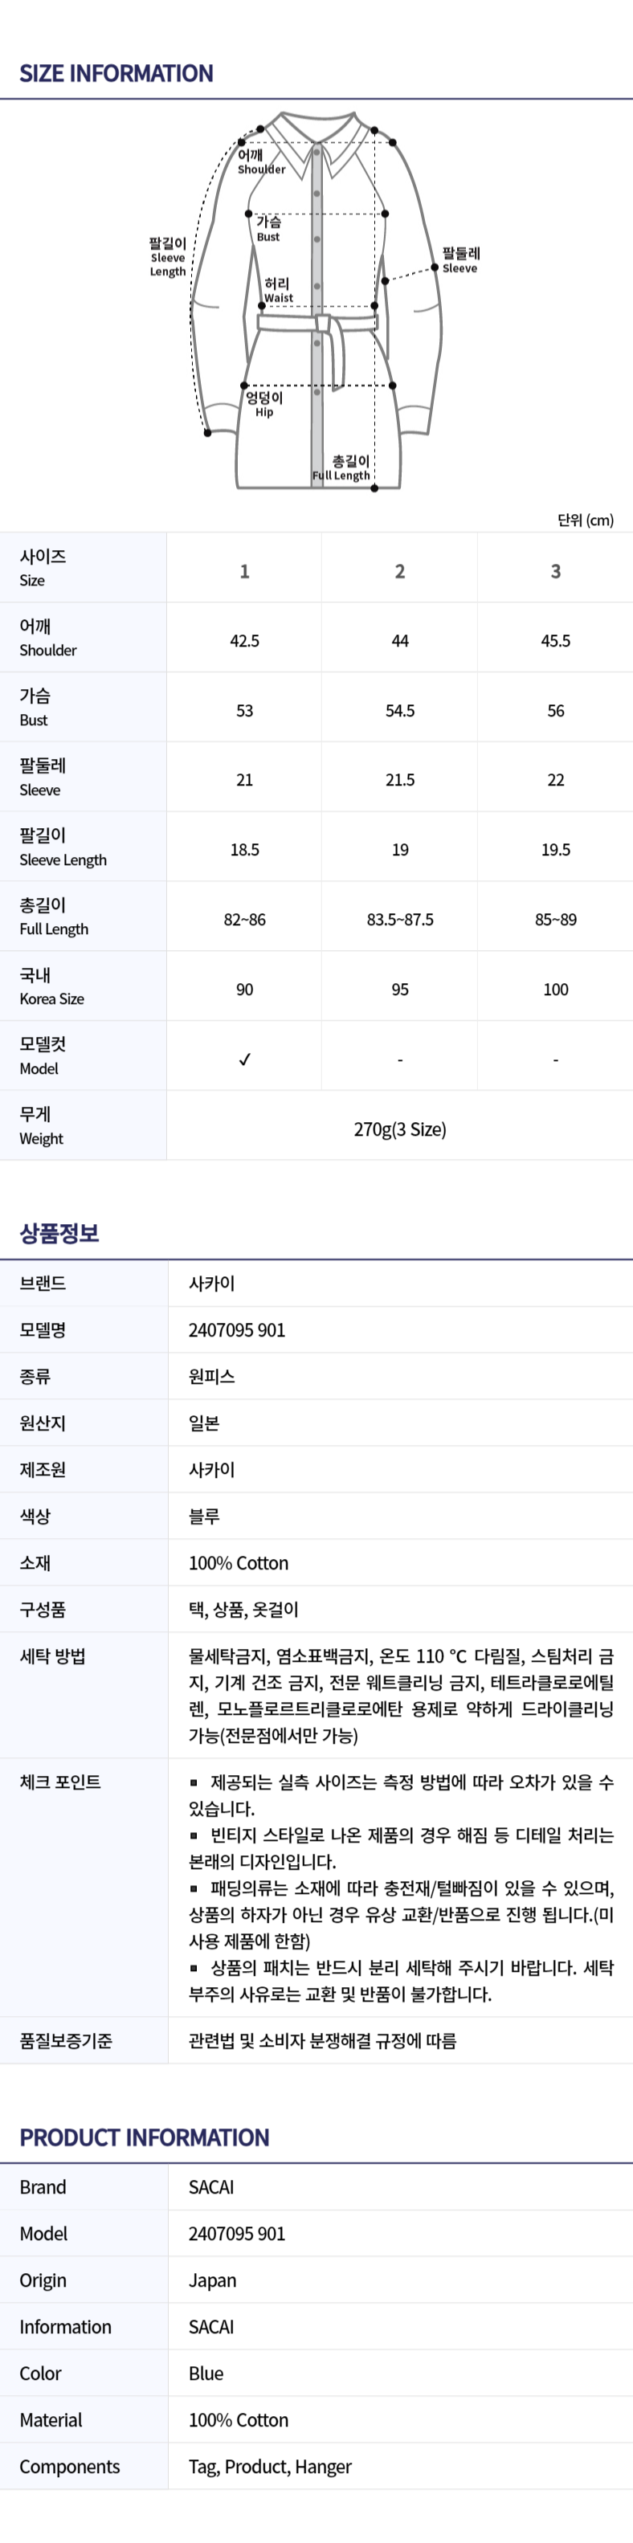Click the weight value 270g(3 Size)
This screenshot has width=633, height=2543.
(400, 1129)
